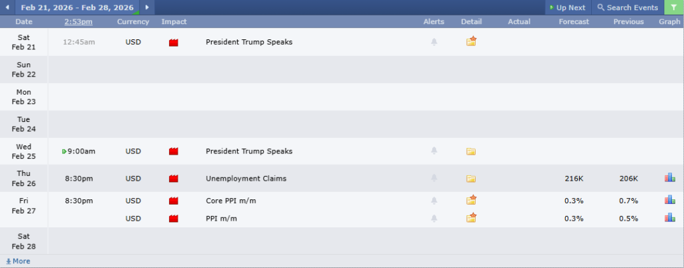Image resolution: width=684 pixels, height=268 pixels.
Task: Open detail folder for Unemployment Claims
Action: coord(471,179)
